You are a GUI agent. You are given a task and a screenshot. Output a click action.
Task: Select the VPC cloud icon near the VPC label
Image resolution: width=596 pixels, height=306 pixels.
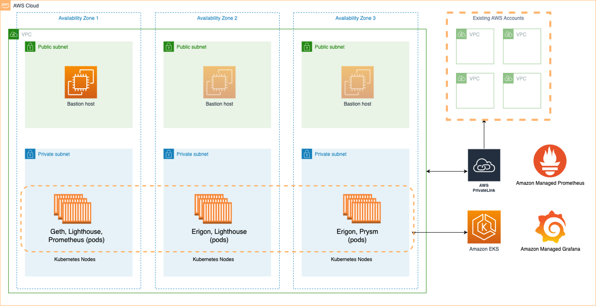click(13, 34)
